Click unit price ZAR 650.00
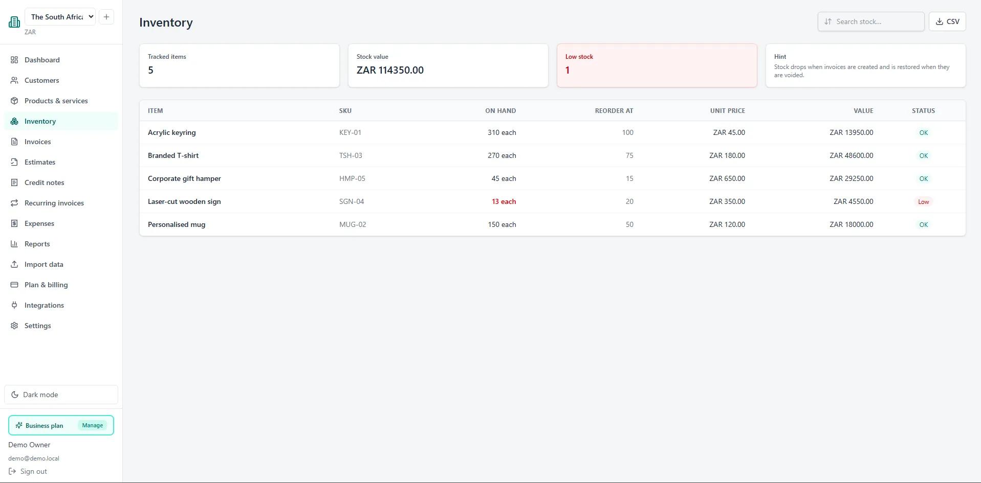The height and width of the screenshot is (483, 981). (727, 178)
